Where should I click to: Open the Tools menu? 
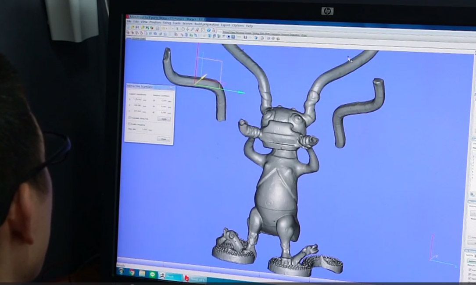177,23
